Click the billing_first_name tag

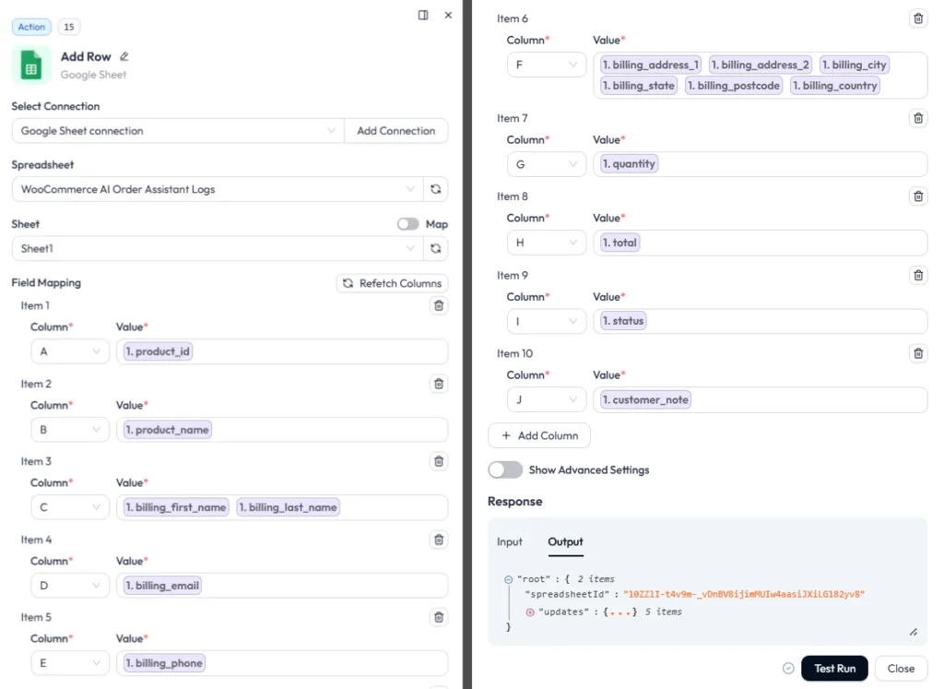click(x=176, y=507)
